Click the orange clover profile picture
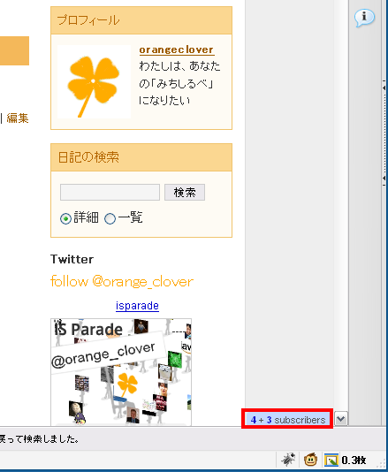Image resolution: width=388 pixels, height=472 pixels. pos(94,82)
